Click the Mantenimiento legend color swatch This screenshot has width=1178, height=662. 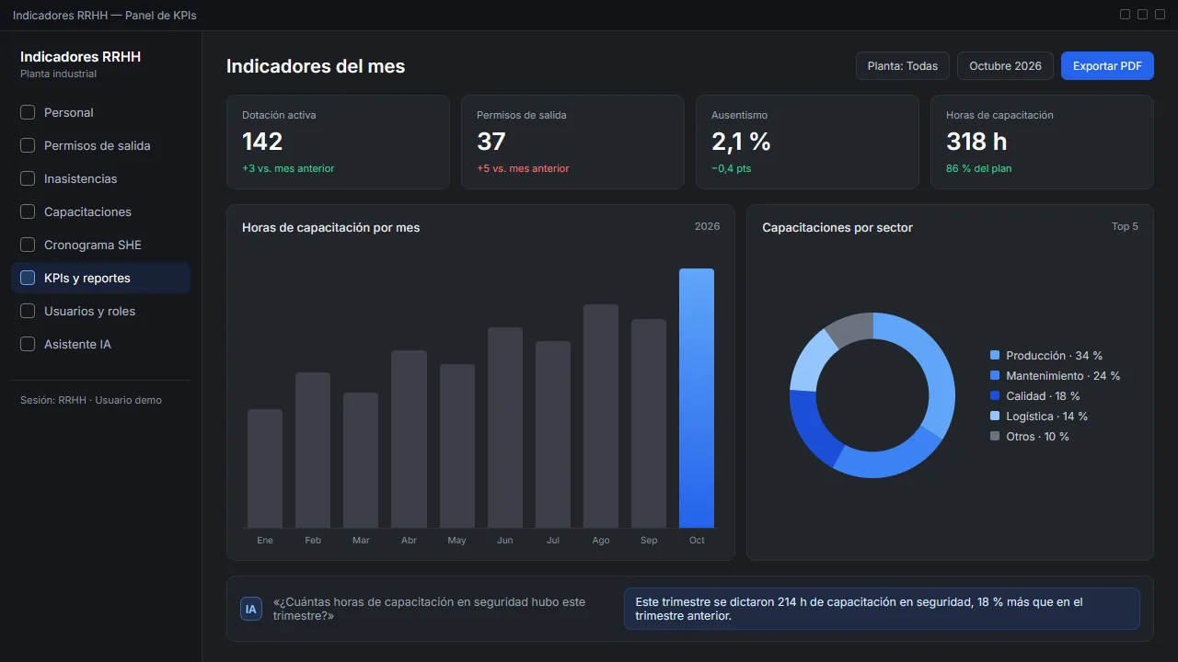point(995,376)
